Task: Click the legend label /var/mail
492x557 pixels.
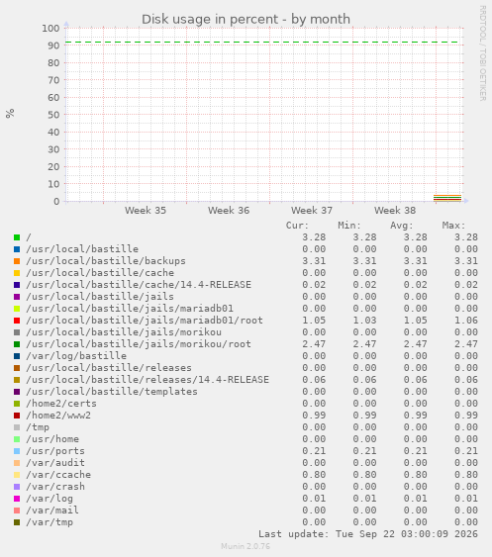Action: pos(52,511)
